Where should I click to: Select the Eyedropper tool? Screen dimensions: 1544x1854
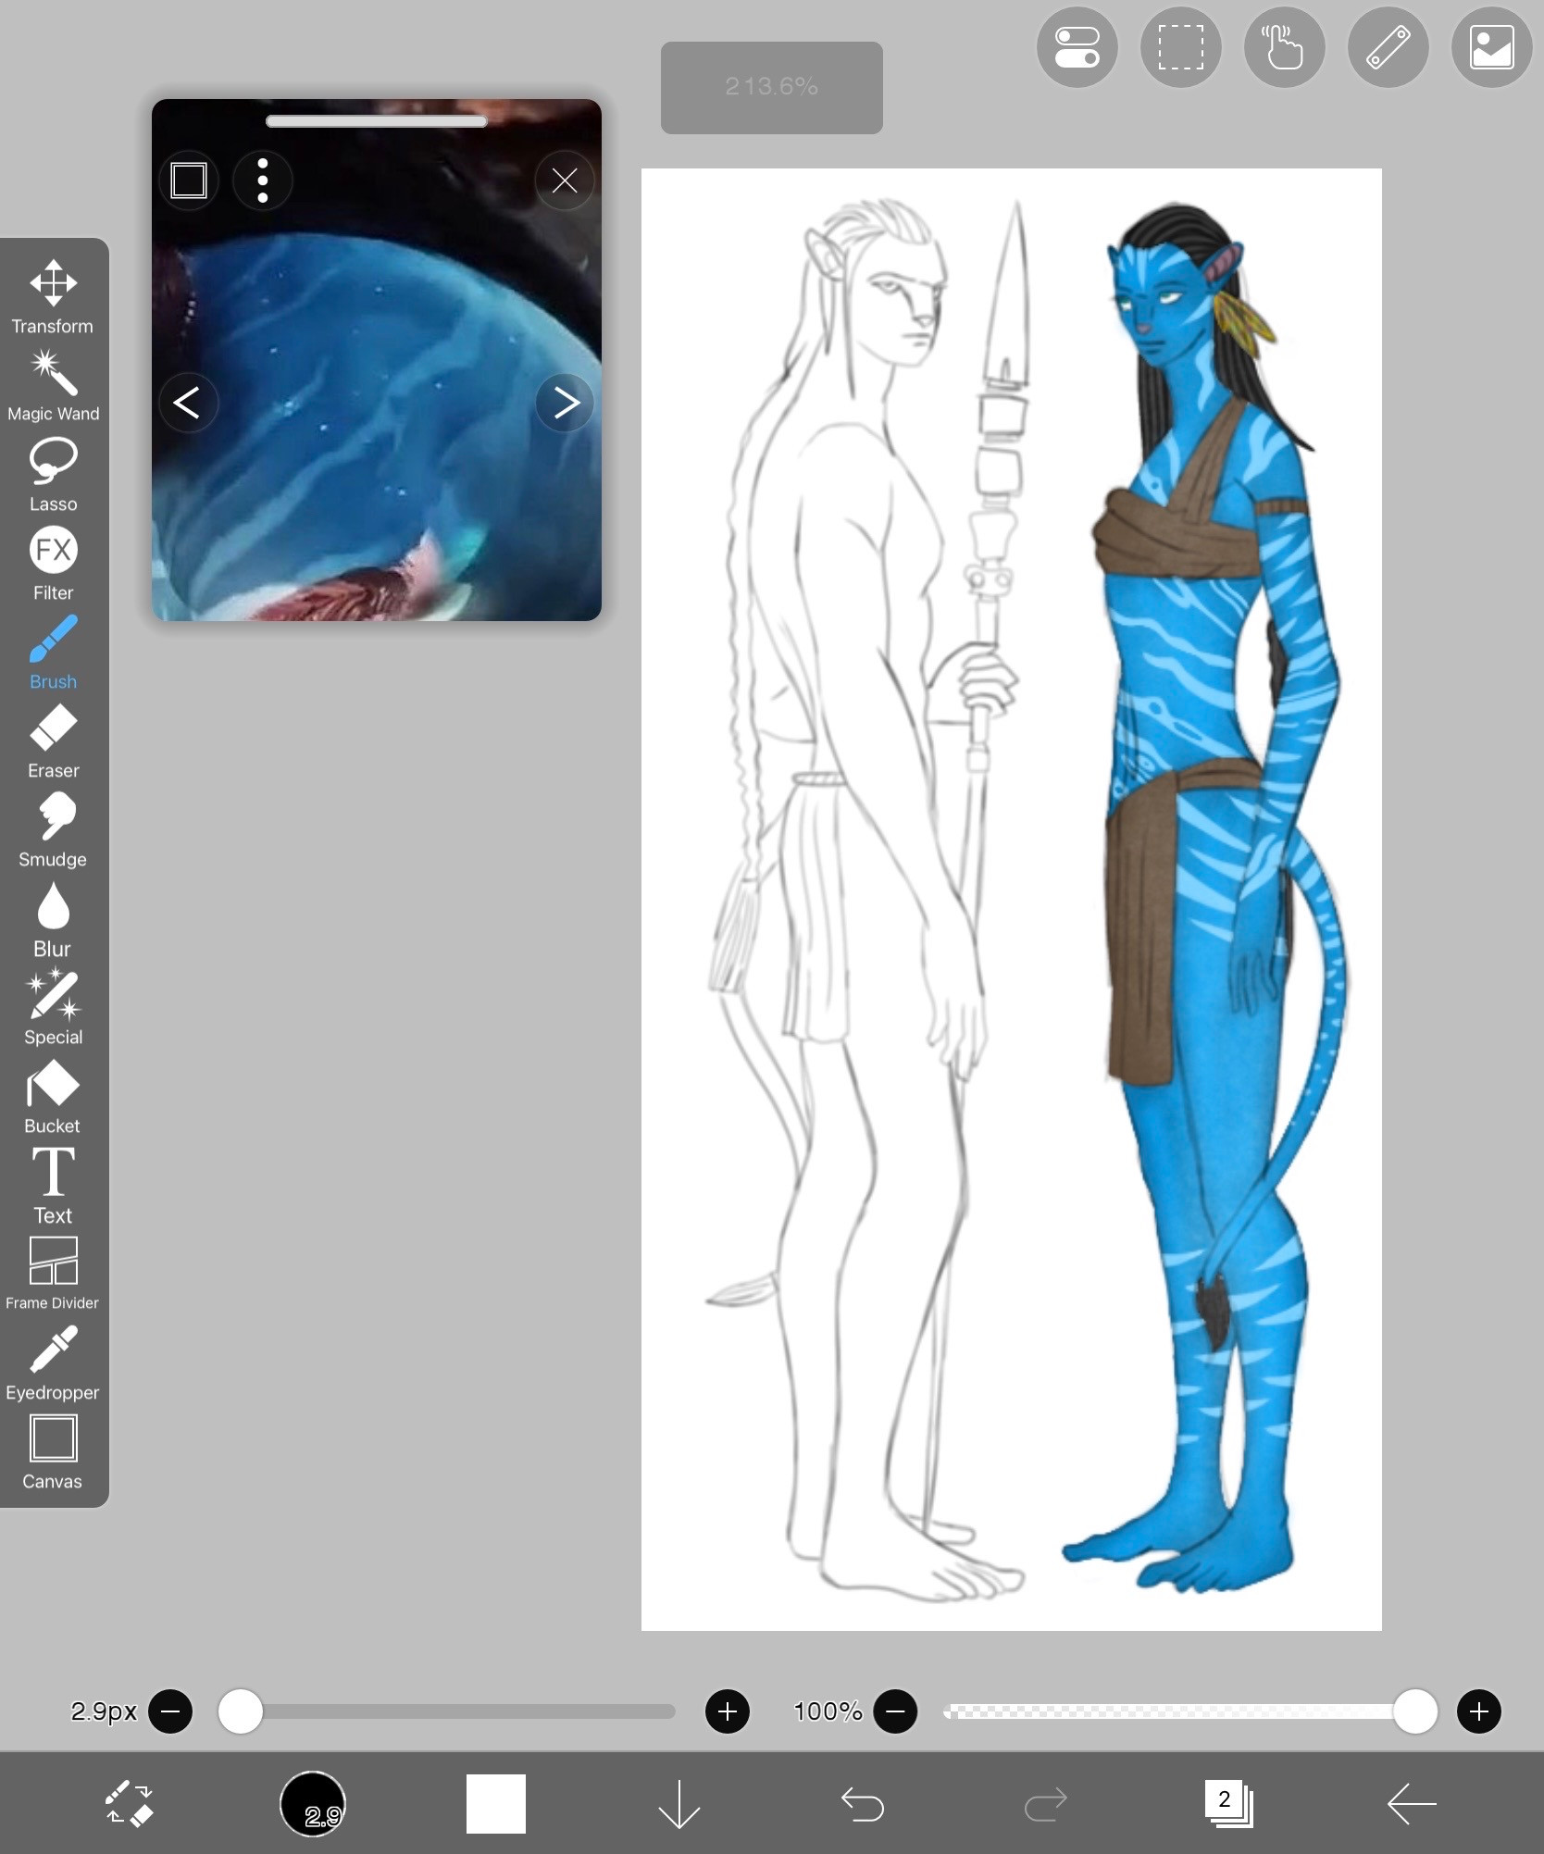click(x=53, y=1363)
